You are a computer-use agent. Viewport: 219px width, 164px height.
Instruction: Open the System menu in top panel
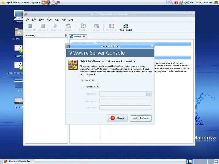pos(36,2)
